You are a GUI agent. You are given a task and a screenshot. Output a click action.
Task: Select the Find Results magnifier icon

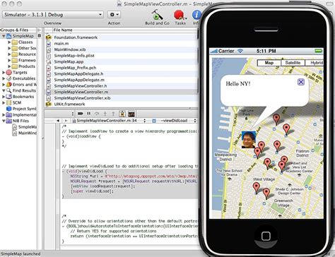tap(9, 90)
